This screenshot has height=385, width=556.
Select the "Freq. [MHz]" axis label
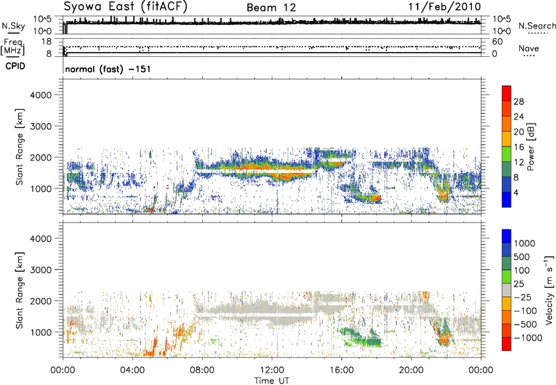pos(13,47)
